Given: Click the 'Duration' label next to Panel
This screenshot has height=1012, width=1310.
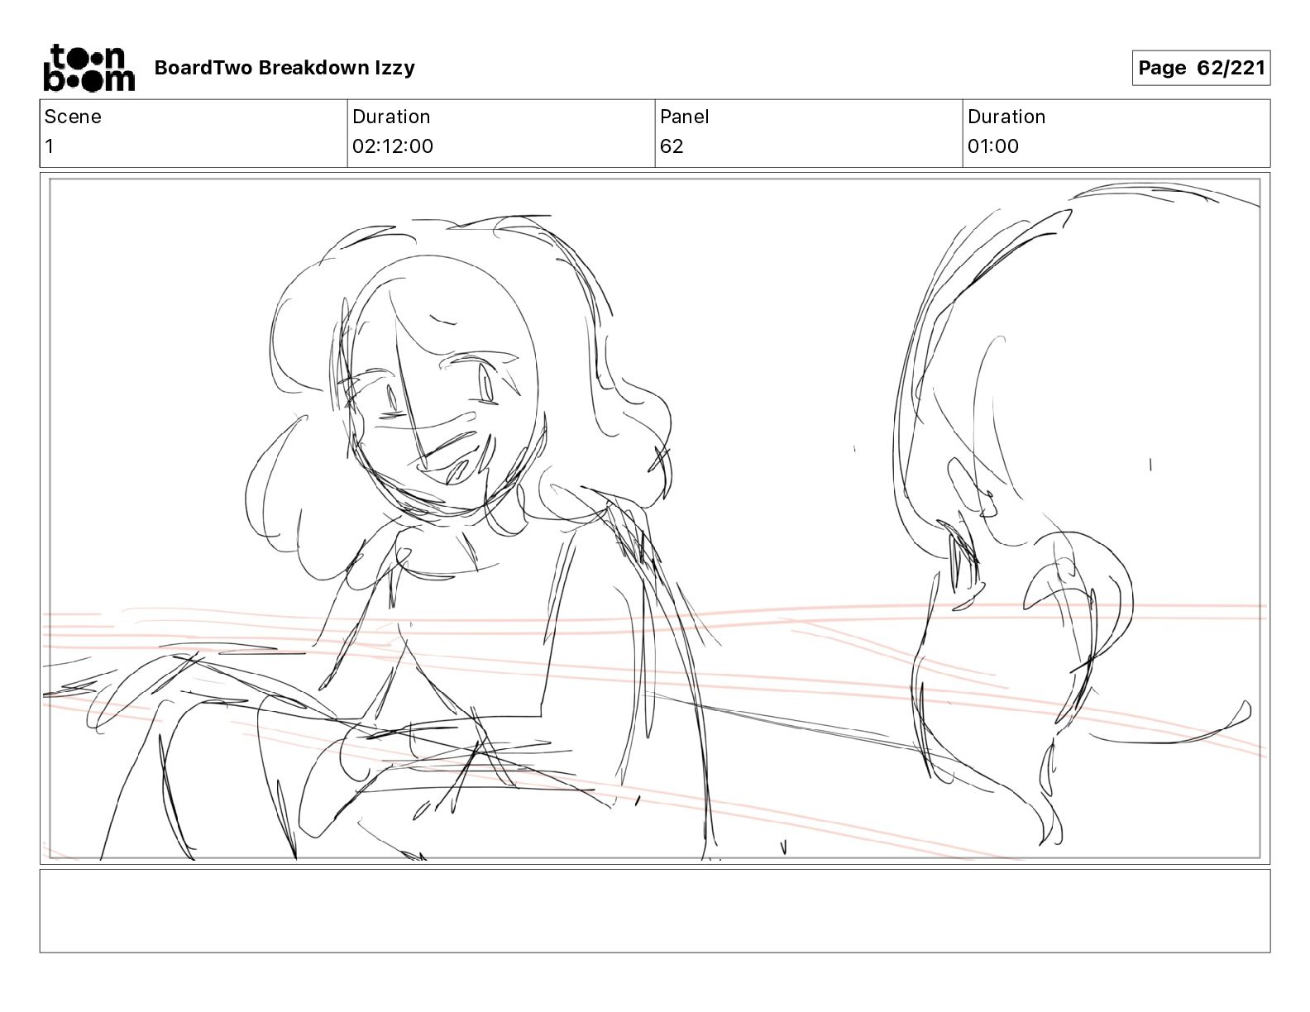Looking at the screenshot, I should pyautogui.click(x=1006, y=117).
